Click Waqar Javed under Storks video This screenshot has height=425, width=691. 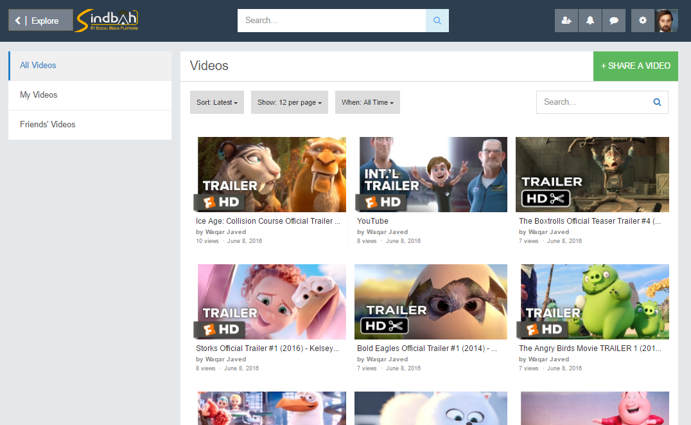click(x=225, y=359)
